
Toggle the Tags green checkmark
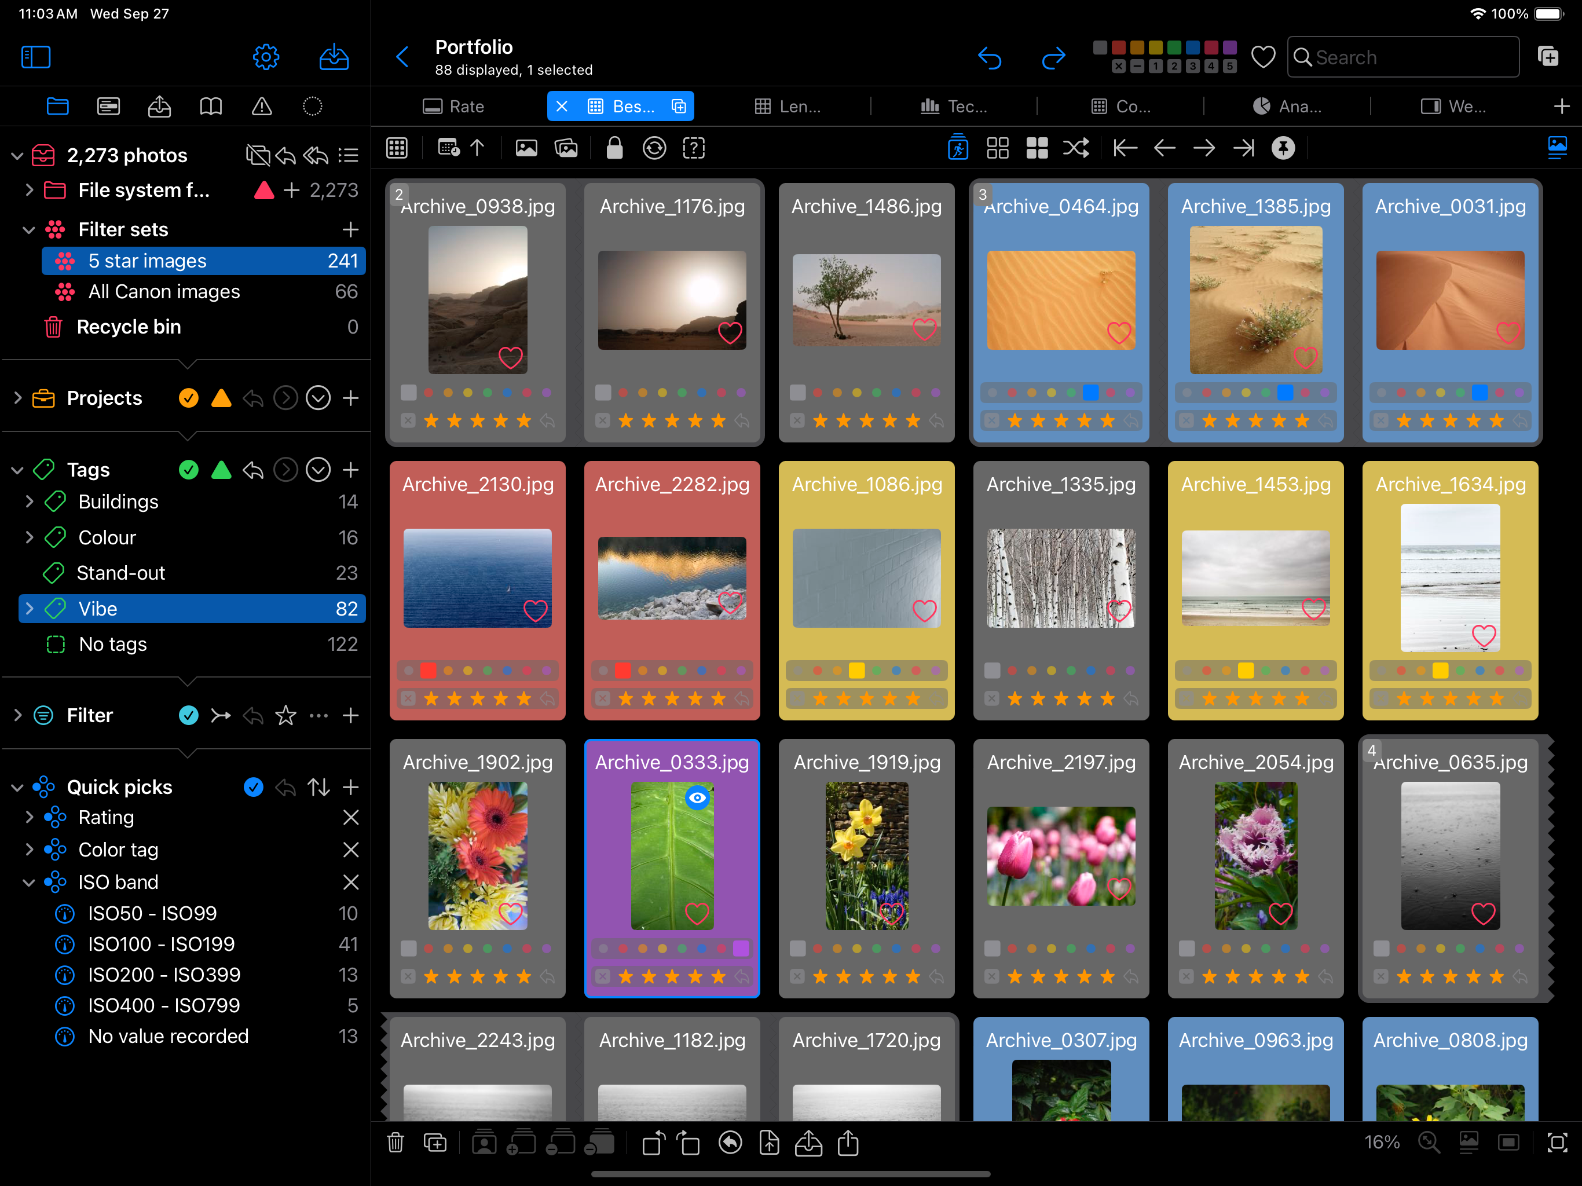point(188,469)
